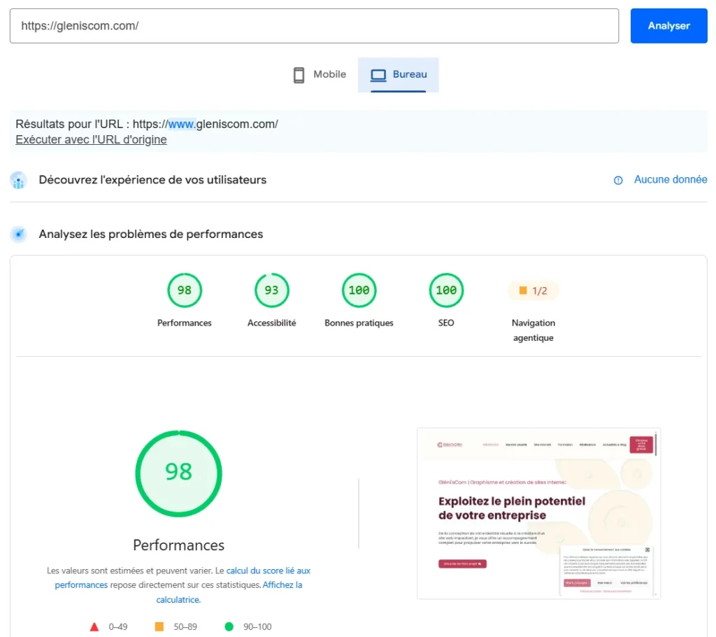716x637 pixels.
Task: Click the URL input field
Action: (x=314, y=26)
